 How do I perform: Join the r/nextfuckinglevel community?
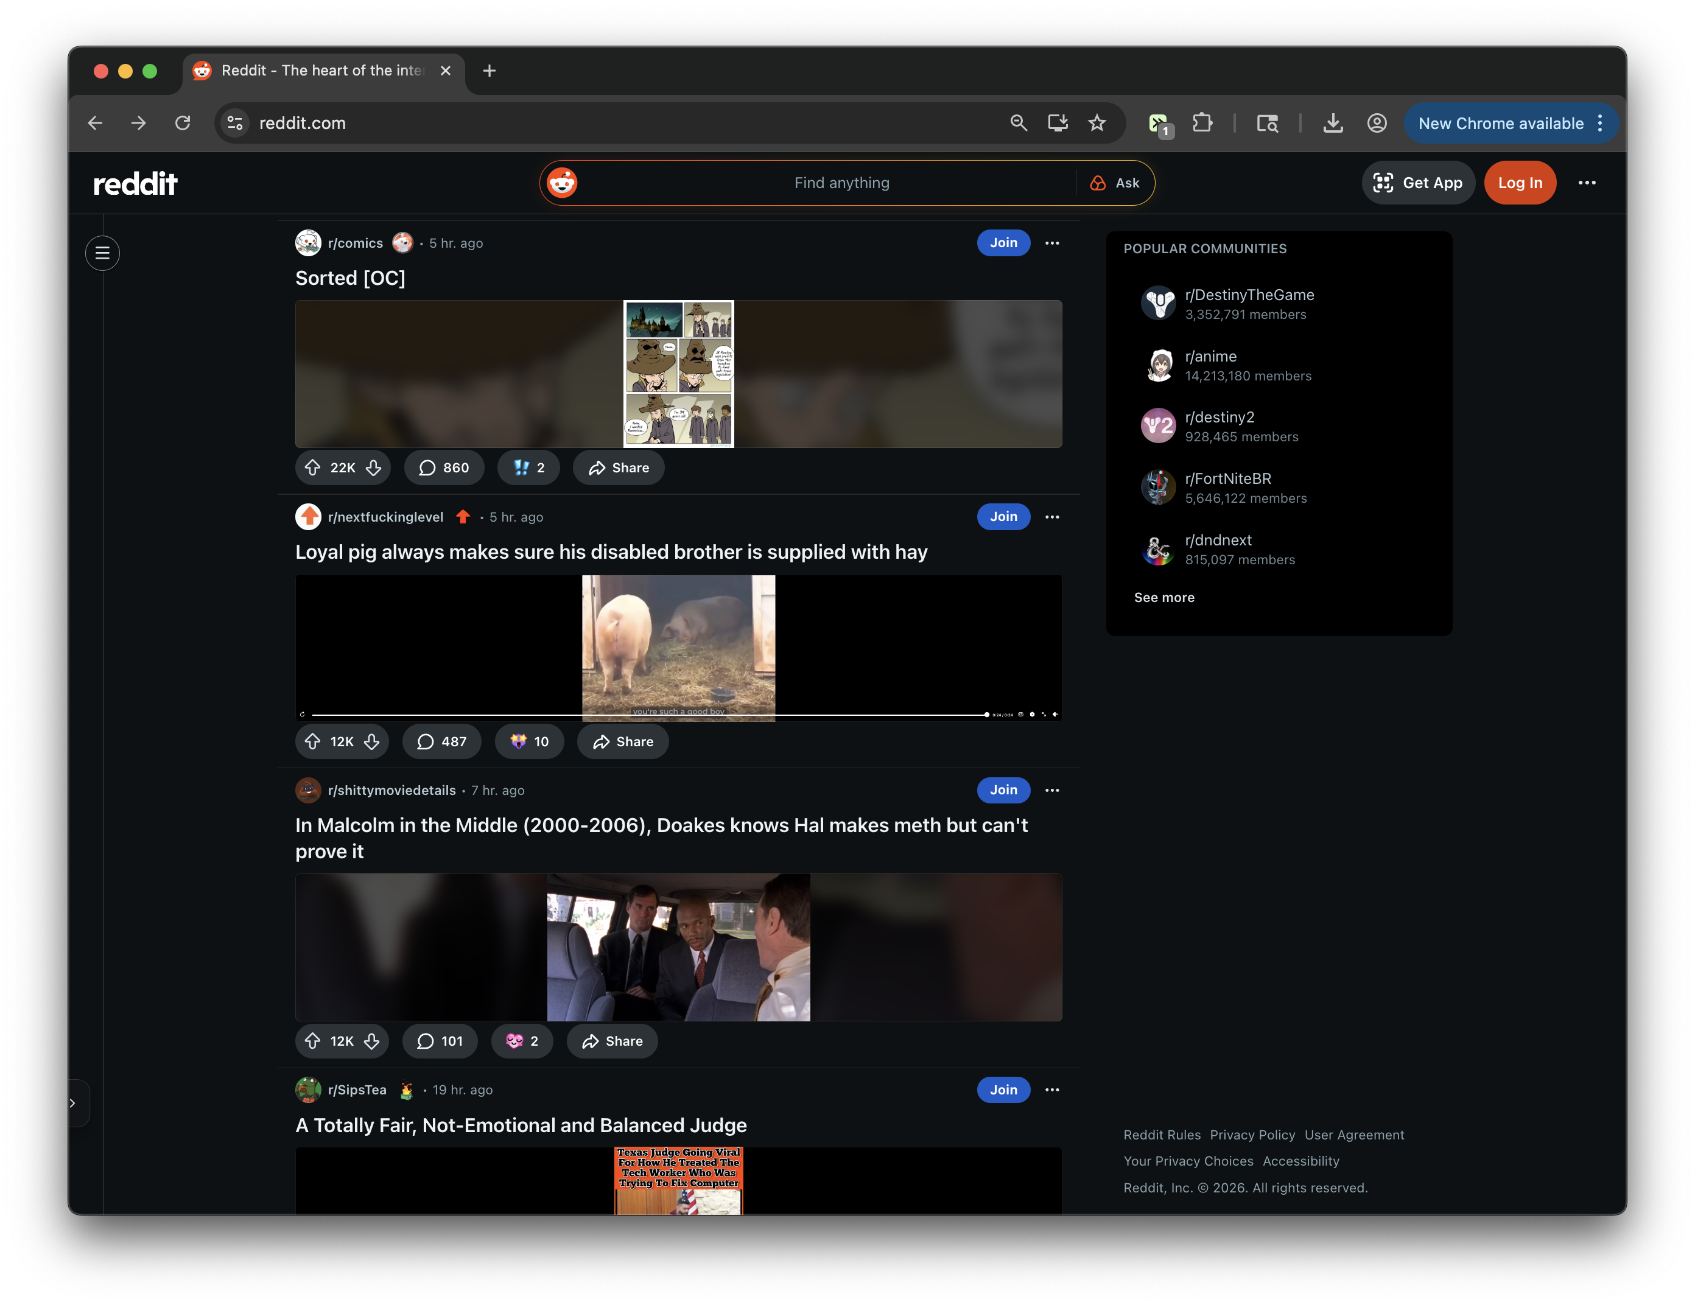point(1003,517)
